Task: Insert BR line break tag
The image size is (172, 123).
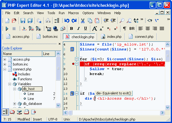Action: point(132,29)
